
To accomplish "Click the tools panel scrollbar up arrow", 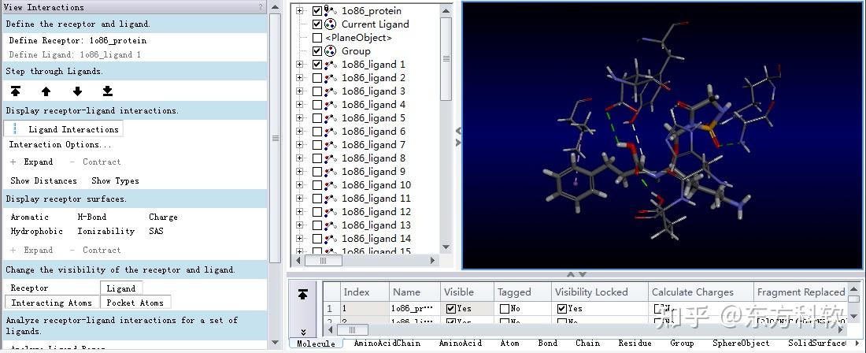I will click(x=276, y=7).
